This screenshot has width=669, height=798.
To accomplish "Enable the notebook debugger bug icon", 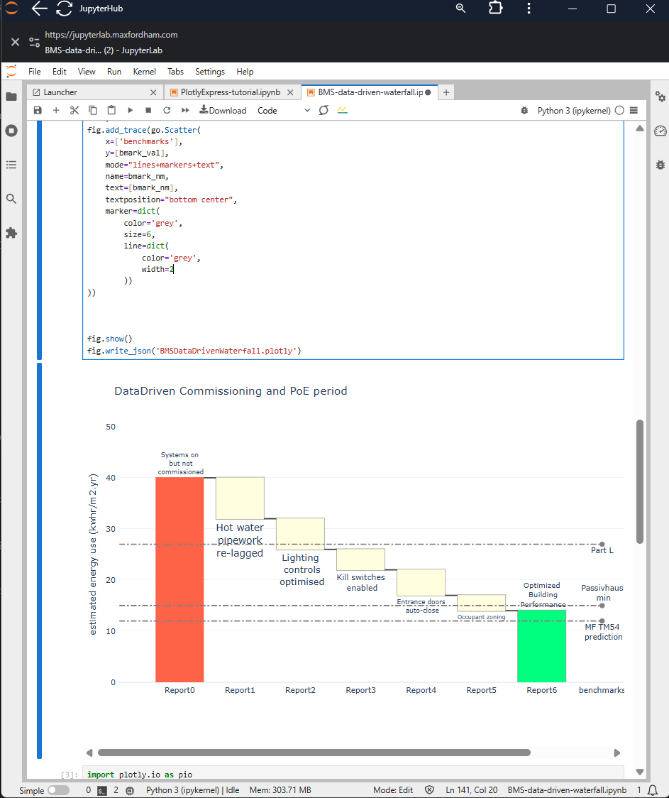I will point(524,110).
